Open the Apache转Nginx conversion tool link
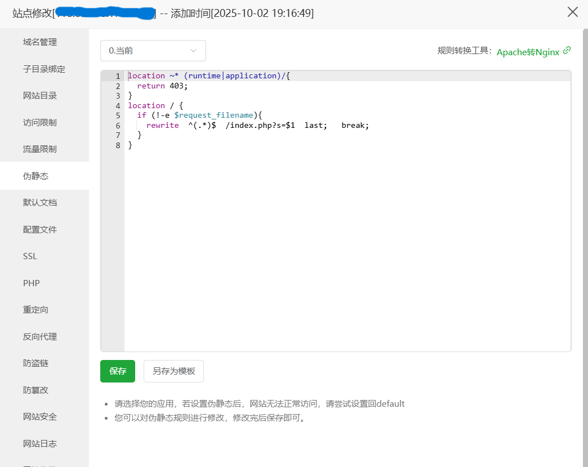Viewport: 588px width, 467px height. pyautogui.click(x=528, y=52)
